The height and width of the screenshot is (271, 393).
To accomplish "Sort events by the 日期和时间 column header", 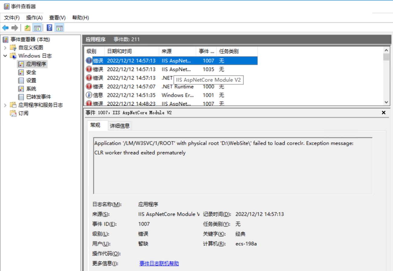I will click(x=131, y=51).
